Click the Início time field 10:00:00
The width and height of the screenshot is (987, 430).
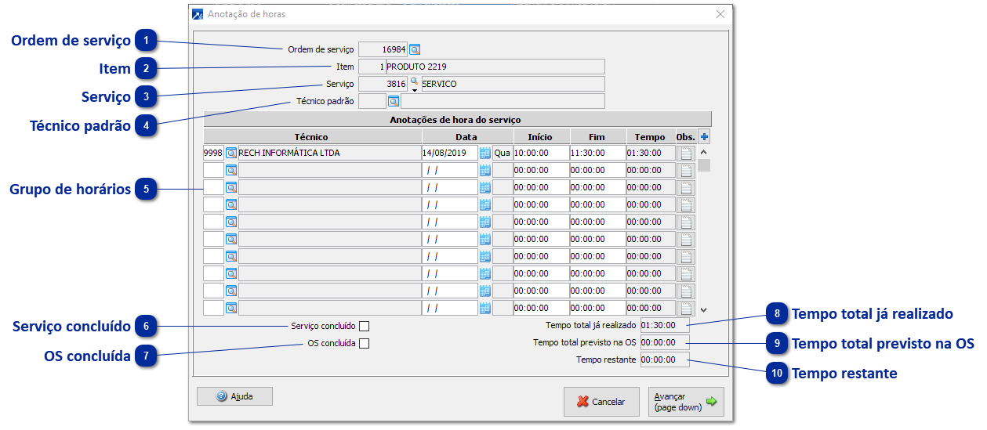coord(540,153)
